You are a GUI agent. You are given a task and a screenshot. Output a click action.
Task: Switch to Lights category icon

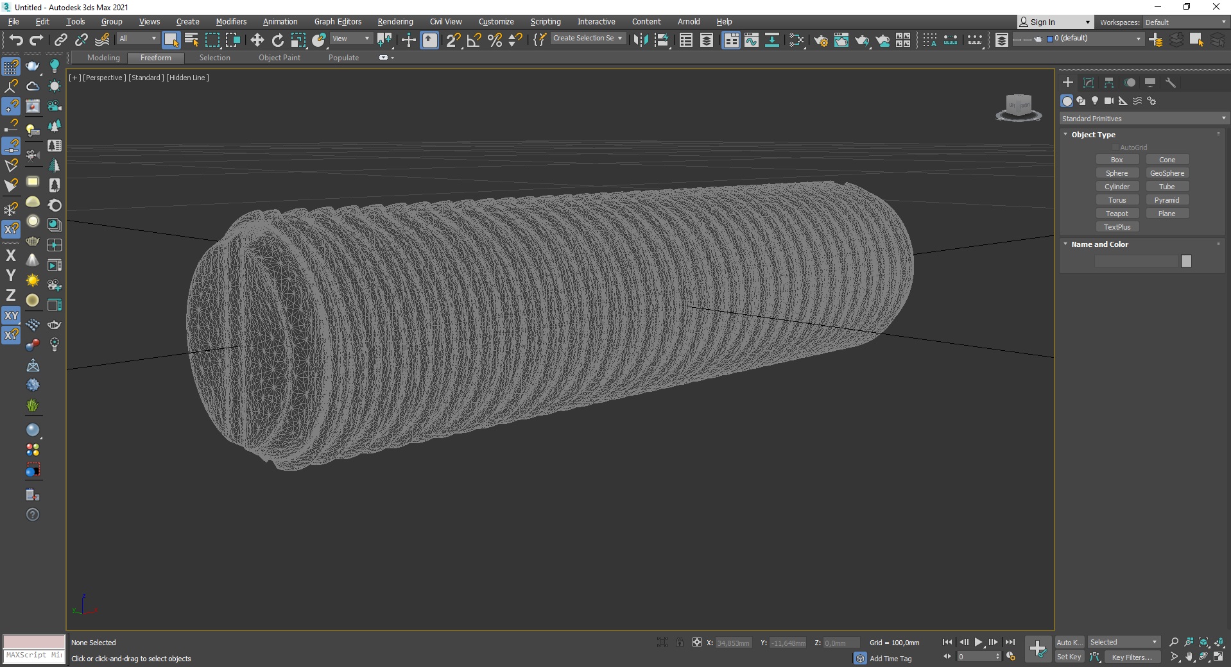pos(1095,101)
